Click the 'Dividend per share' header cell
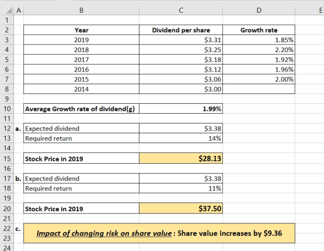 pos(181,30)
